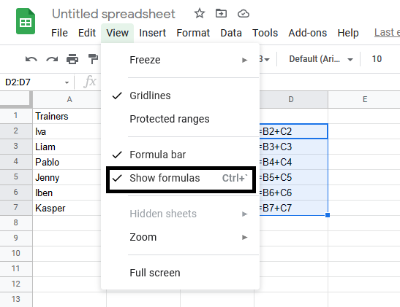Open the Google Sheets home icon
Image resolution: width=400 pixels, height=307 pixels.
(26, 21)
